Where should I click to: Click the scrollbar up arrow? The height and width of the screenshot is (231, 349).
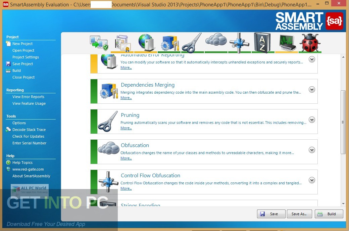(x=343, y=57)
